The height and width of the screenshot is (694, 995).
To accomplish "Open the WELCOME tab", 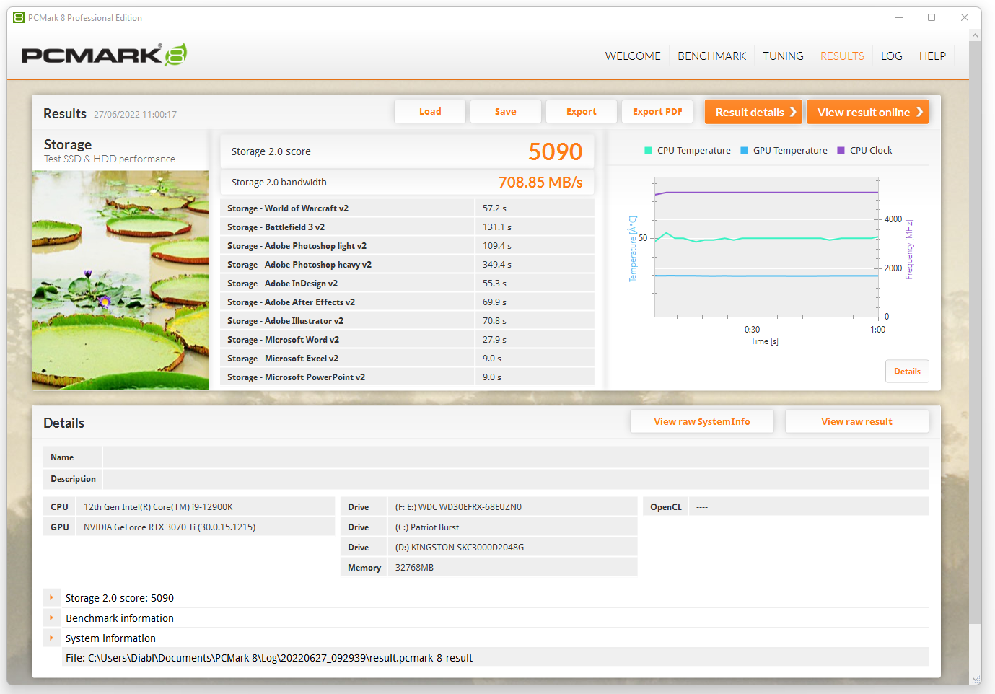I will click(633, 56).
